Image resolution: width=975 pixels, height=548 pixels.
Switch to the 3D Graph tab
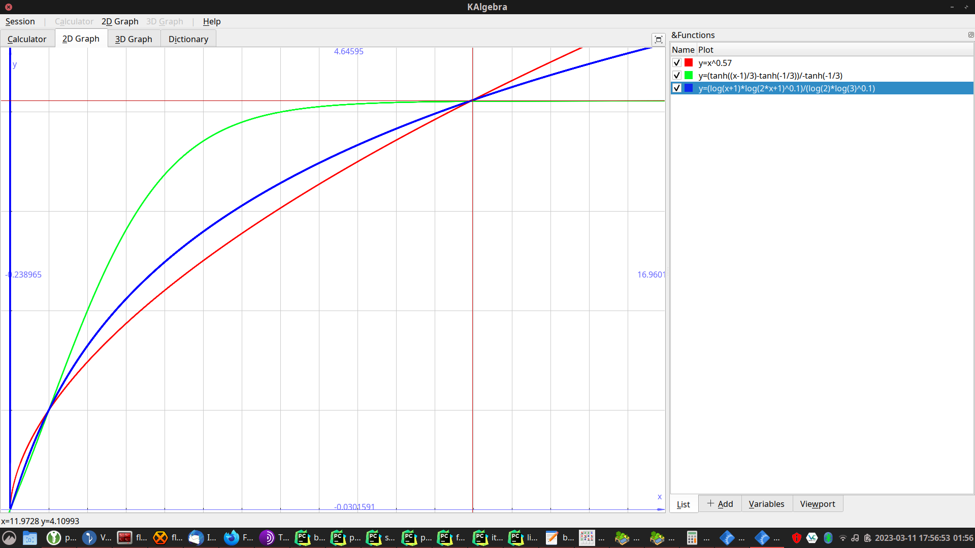coord(134,39)
